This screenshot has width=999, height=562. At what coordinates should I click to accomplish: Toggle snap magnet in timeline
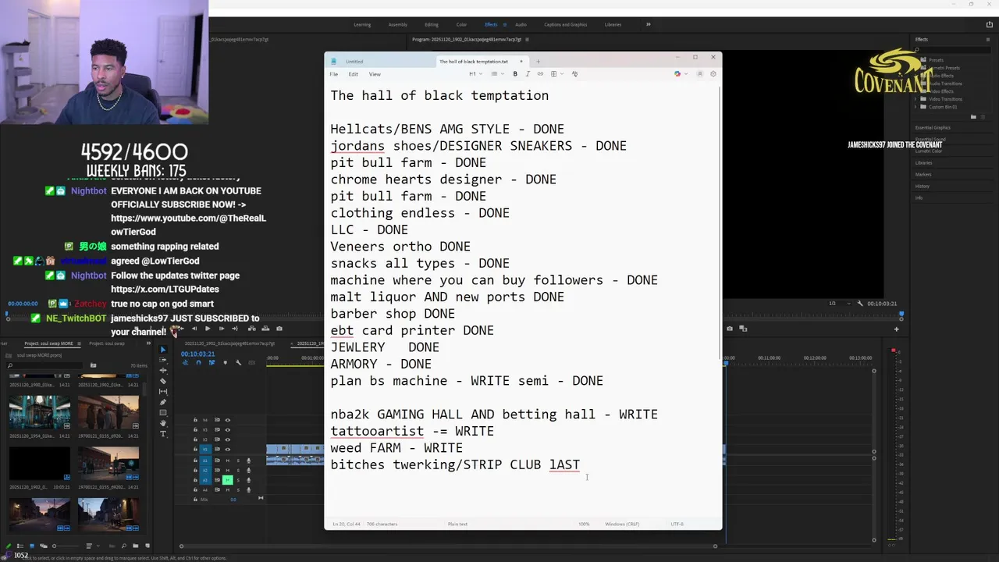click(199, 362)
